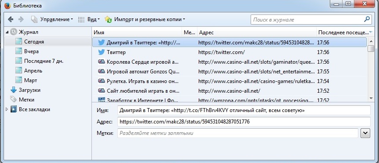Select Последние 7 дн. history folder

(x=39, y=61)
